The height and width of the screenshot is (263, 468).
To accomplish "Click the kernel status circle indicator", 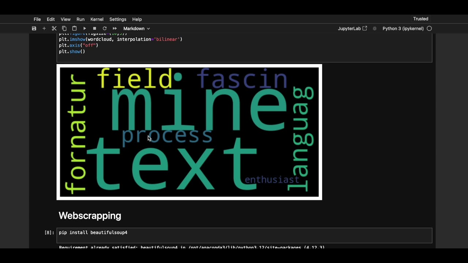I will pos(429,28).
